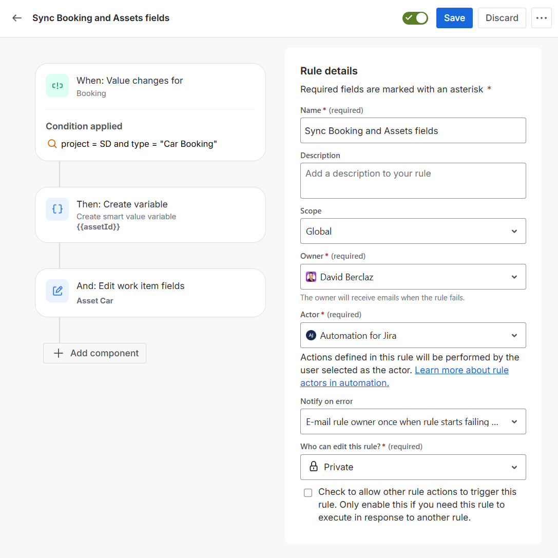Click the Value changes trigger icon
The height and width of the screenshot is (558, 558).
[57, 86]
